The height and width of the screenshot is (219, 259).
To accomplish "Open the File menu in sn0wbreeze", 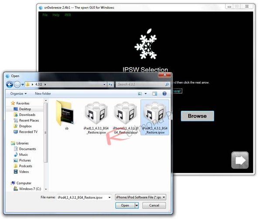I will [45, 15].
